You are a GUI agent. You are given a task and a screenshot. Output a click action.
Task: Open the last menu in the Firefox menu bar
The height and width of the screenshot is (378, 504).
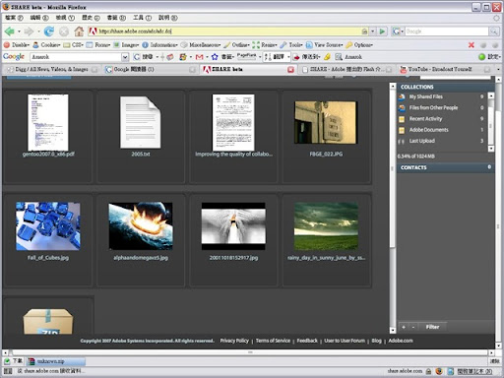pyautogui.click(x=168, y=18)
